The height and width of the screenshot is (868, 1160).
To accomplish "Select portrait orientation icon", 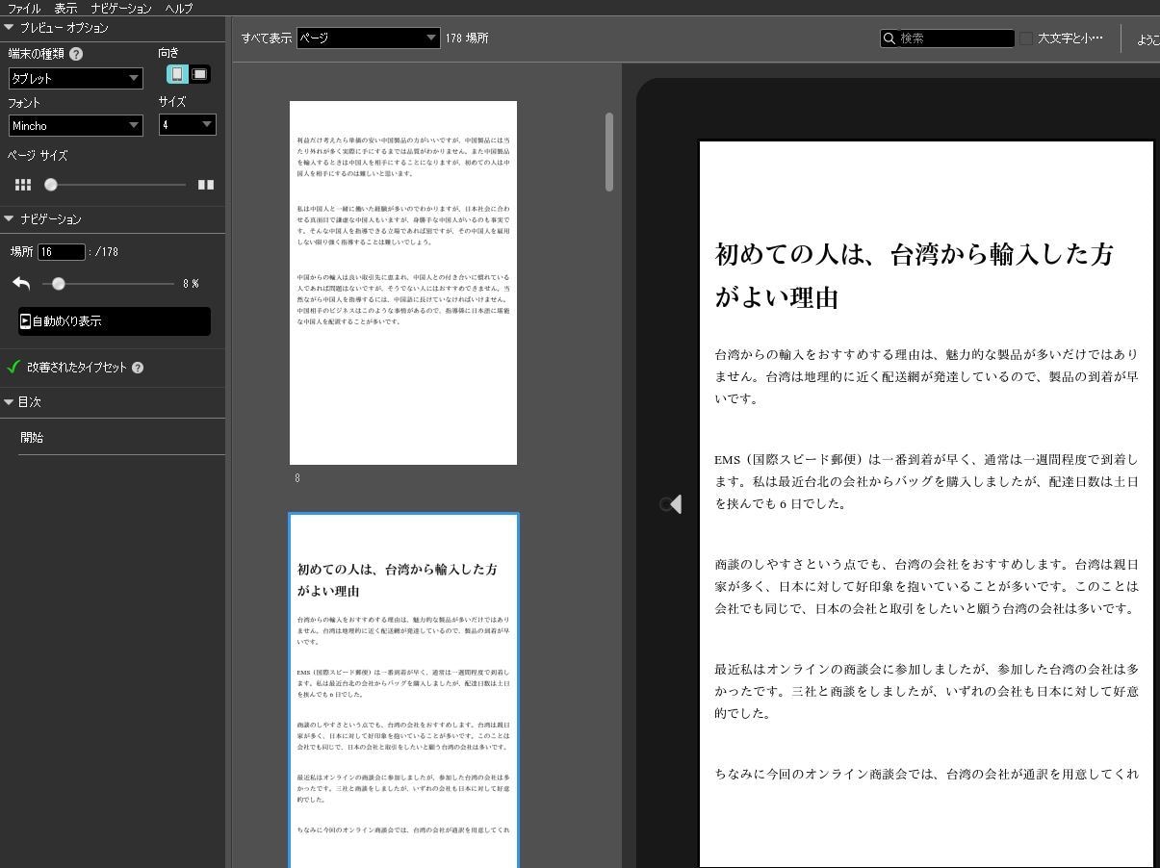I will [177, 74].
